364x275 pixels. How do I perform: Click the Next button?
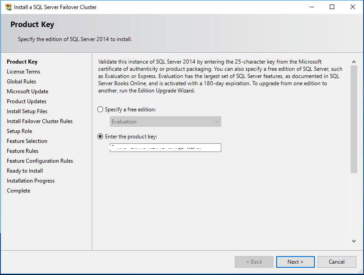click(295, 262)
